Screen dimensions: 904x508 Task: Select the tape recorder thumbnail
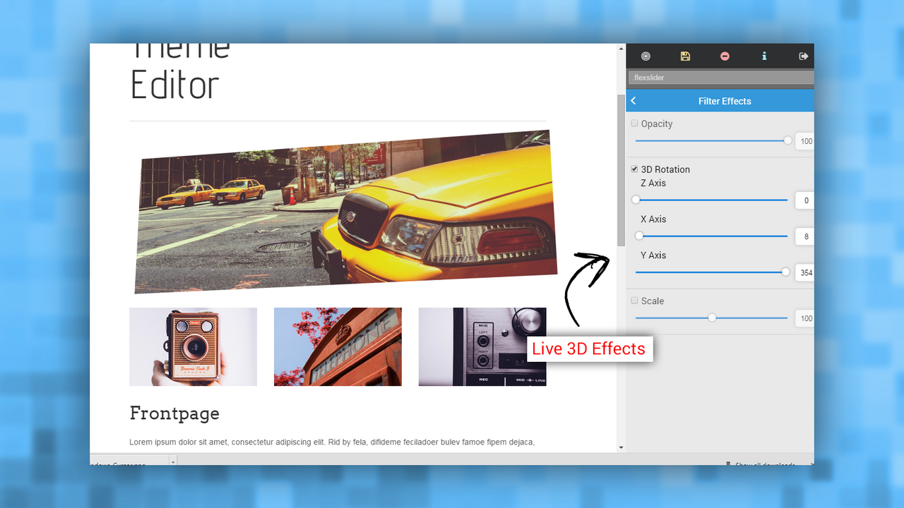(x=482, y=346)
